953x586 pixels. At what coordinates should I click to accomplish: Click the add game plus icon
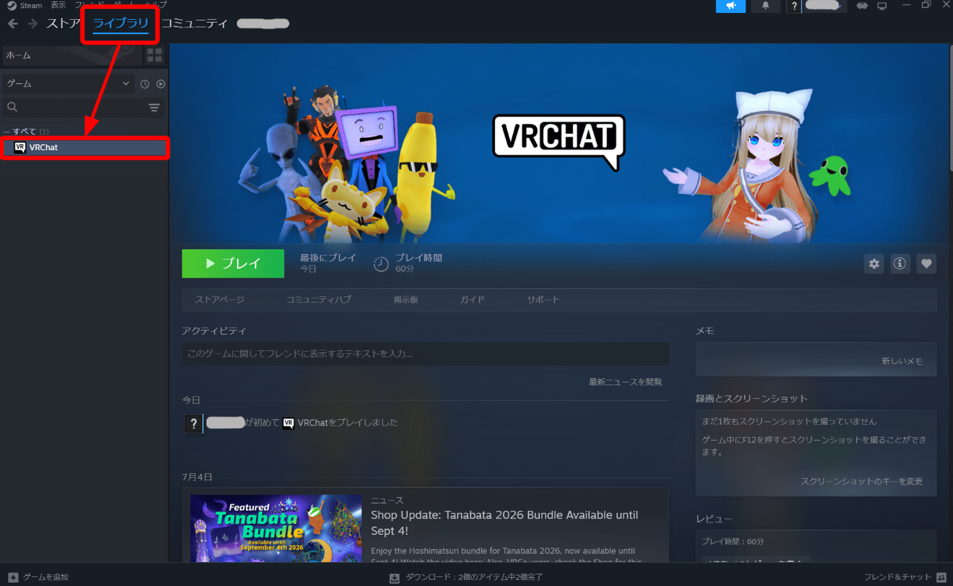point(13,577)
